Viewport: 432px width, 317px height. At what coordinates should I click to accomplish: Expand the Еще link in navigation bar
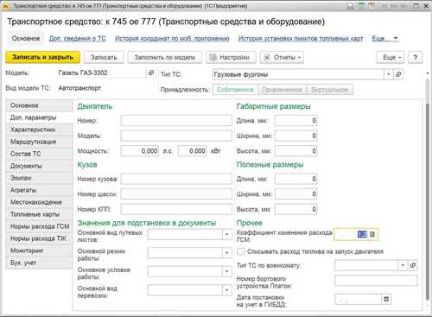(x=384, y=38)
